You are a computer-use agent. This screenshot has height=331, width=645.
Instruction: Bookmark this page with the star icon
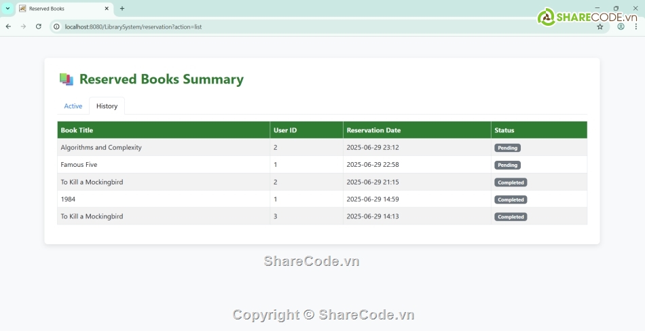click(600, 27)
